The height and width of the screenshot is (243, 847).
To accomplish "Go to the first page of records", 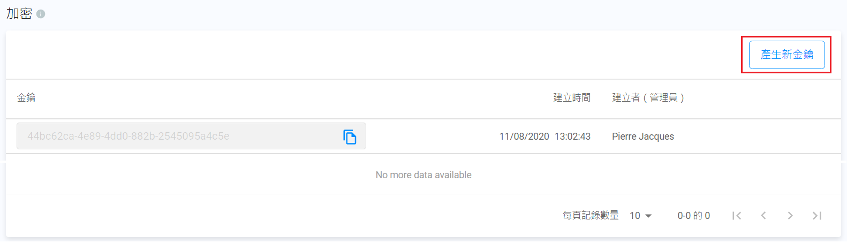I will coord(737,216).
